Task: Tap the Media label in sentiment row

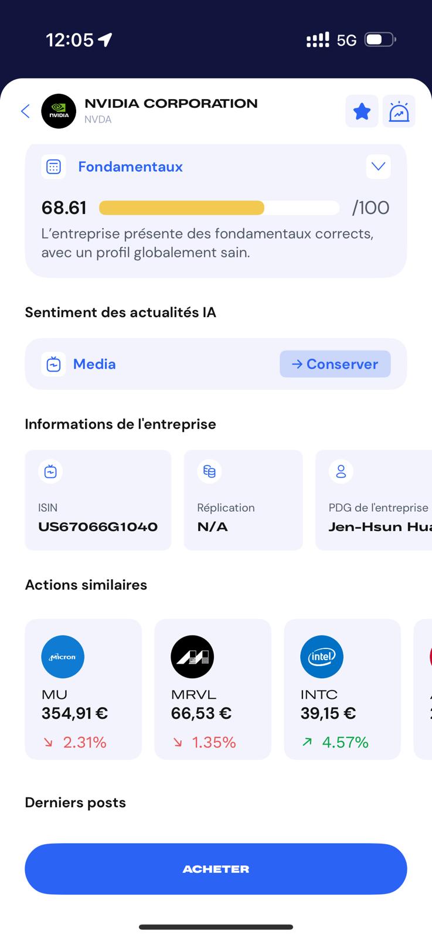Action: (94, 364)
